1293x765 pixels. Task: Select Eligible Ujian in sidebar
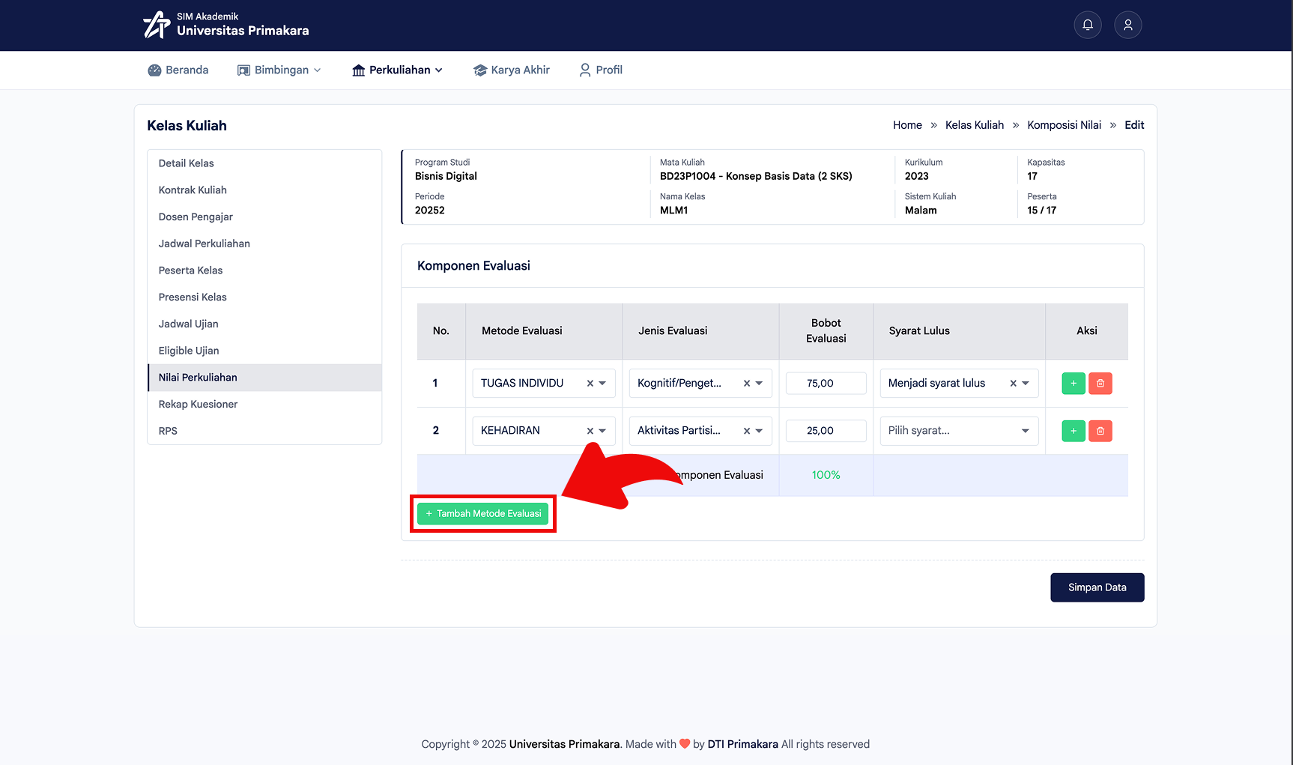(x=264, y=351)
